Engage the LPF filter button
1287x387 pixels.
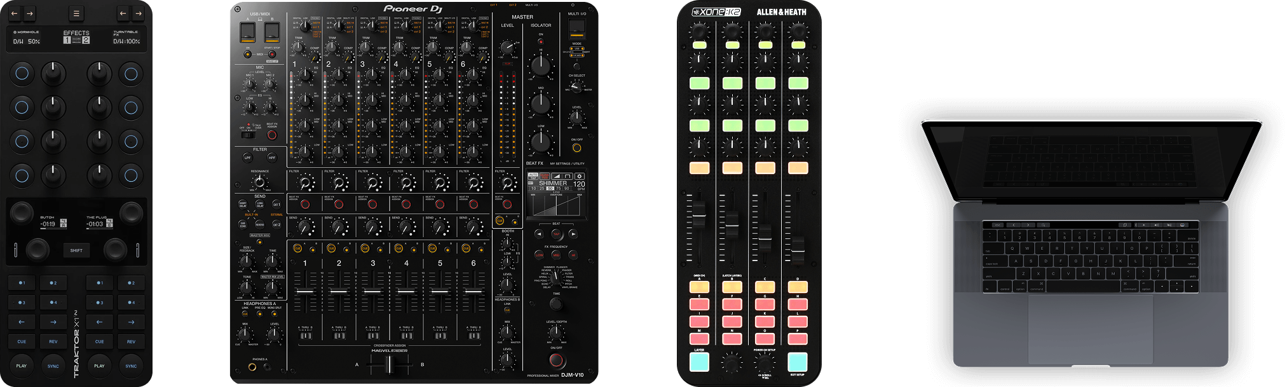tap(248, 158)
